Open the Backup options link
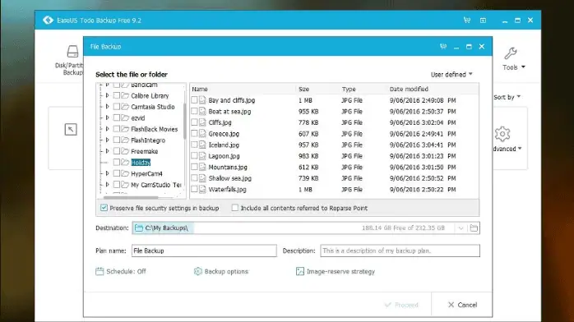Image resolution: width=574 pixels, height=322 pixels. coord(226,271)
